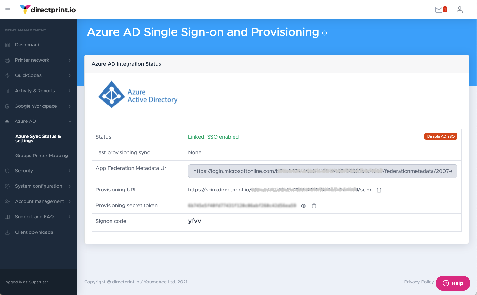Click the Printer network printer icon

click(x=7, y=60)
